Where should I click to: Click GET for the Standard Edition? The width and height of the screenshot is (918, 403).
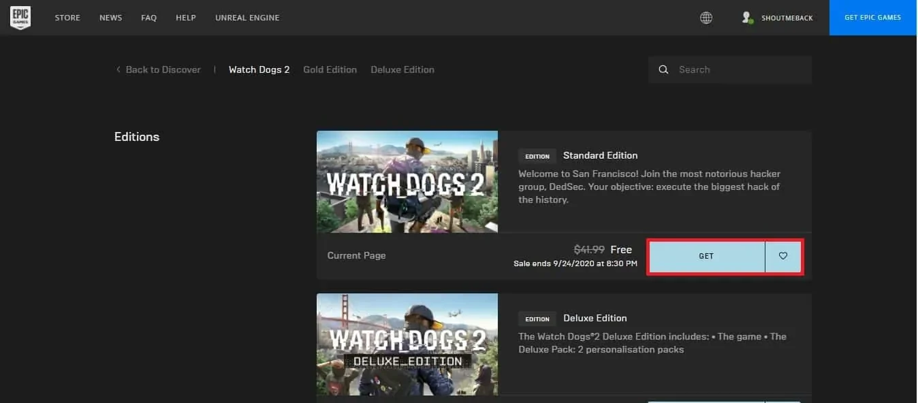(706, 256)
